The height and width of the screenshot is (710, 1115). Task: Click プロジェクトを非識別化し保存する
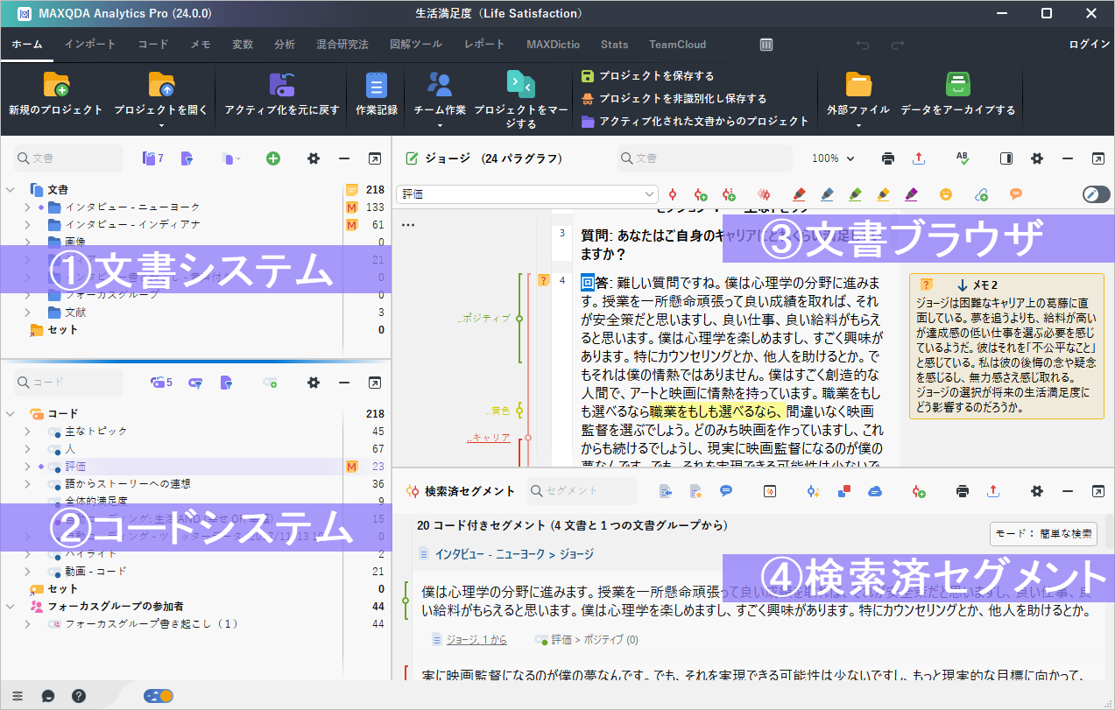tap(674, 99)
